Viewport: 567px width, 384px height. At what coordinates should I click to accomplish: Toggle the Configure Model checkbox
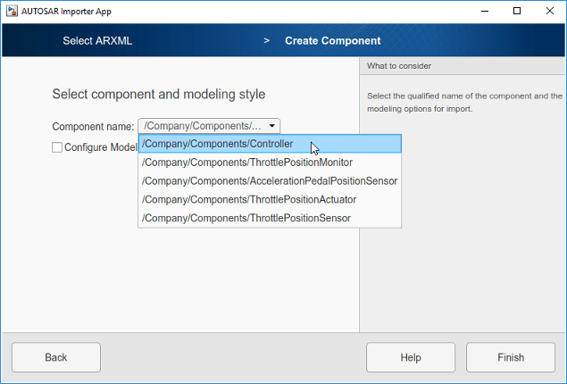coord(57,147)
